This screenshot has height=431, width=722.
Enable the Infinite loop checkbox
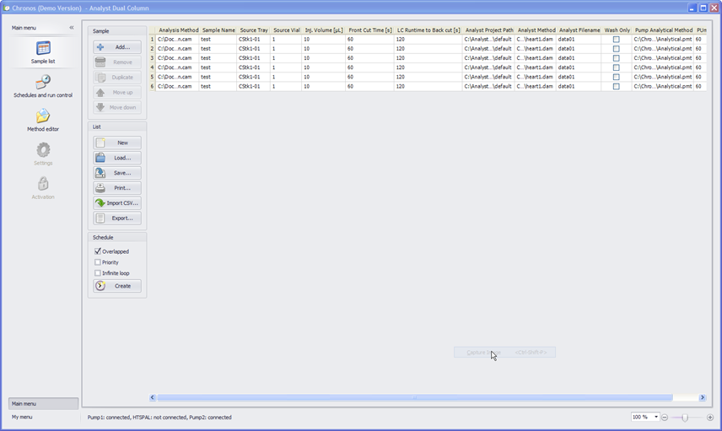point(98,273)
